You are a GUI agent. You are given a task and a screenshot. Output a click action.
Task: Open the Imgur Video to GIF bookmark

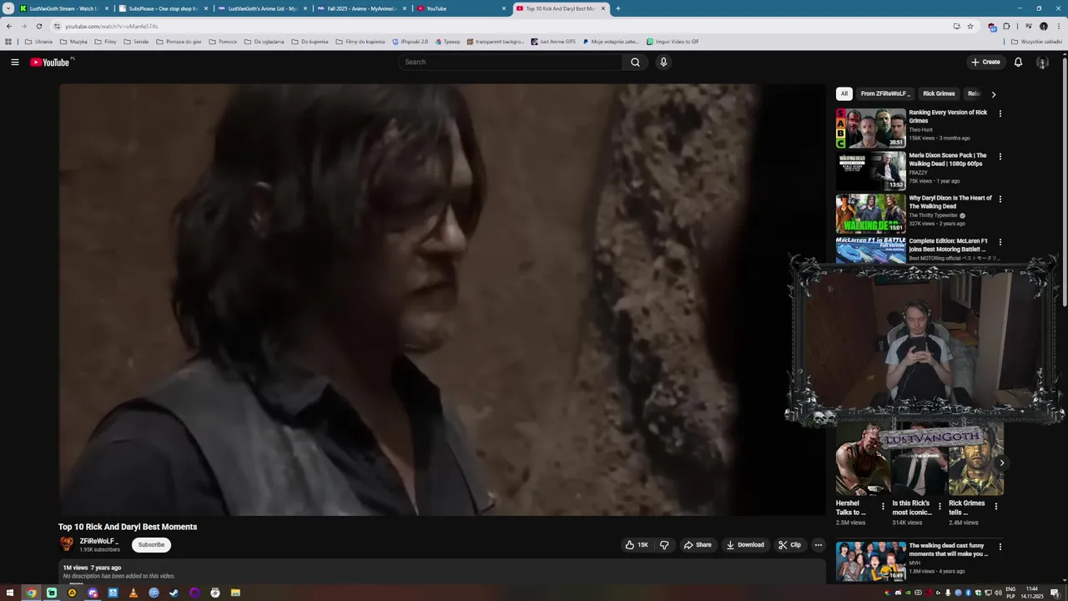(x=673, y=41)
